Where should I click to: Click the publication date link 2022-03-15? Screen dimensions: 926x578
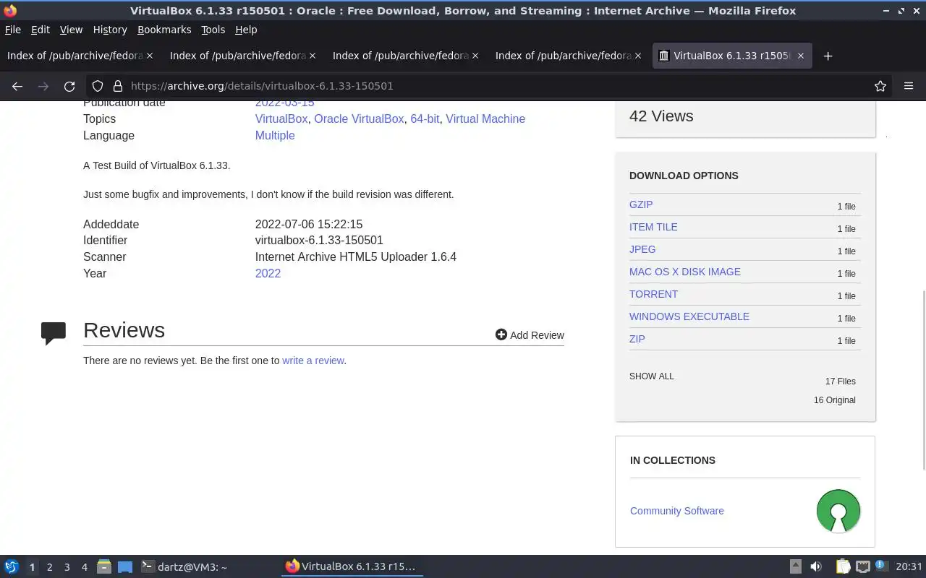tap(285, 103)
